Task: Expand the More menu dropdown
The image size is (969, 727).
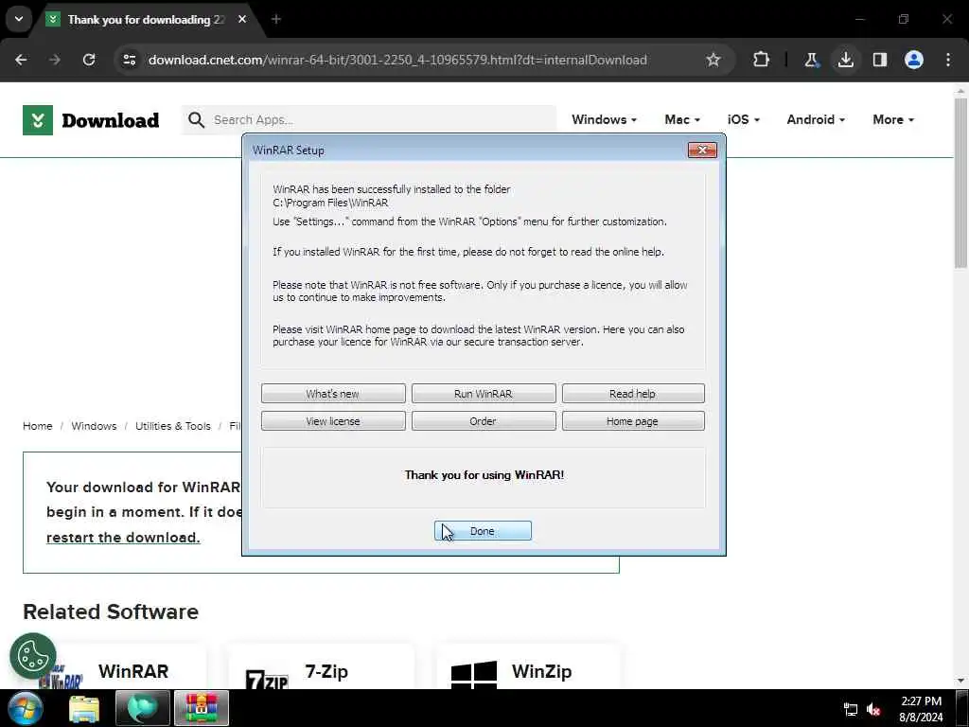Action: click(893, 120)
